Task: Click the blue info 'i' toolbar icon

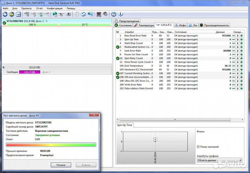Action: pyautogui.click(x=120, y=14)
